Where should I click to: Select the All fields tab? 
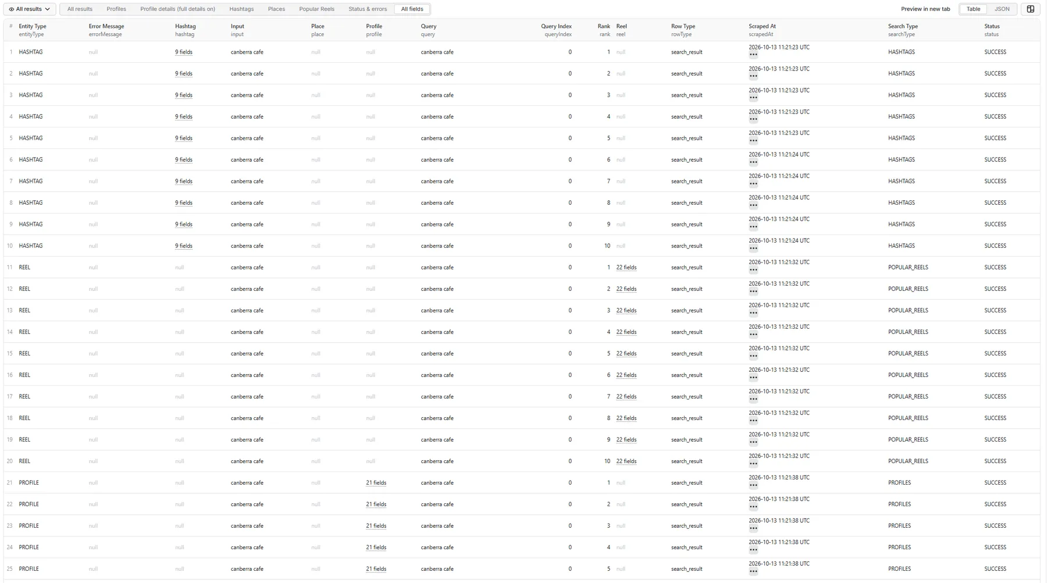pyautogui.click(x=412, y=9)
